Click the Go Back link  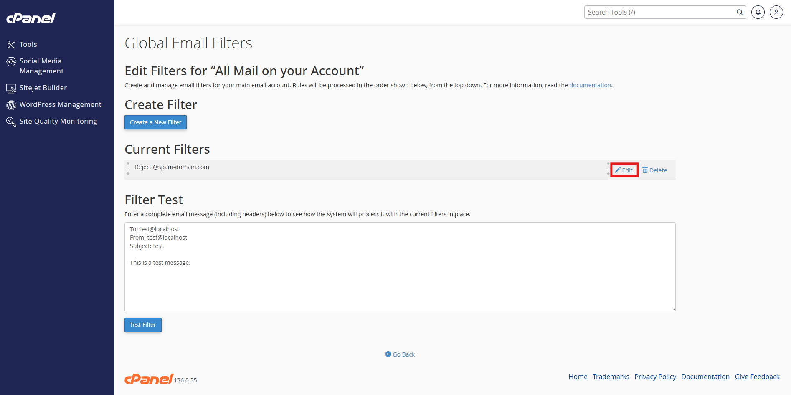pyautogui.click(x=400, y=354)
